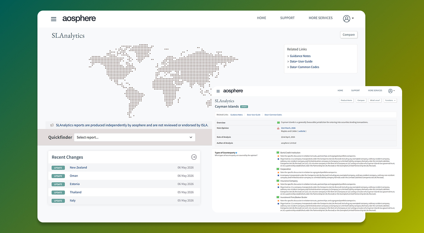The height and width of the screenshot is (233, 424).
Task: Open the hamburger menu in the main aosphere window
Action: 54,19
